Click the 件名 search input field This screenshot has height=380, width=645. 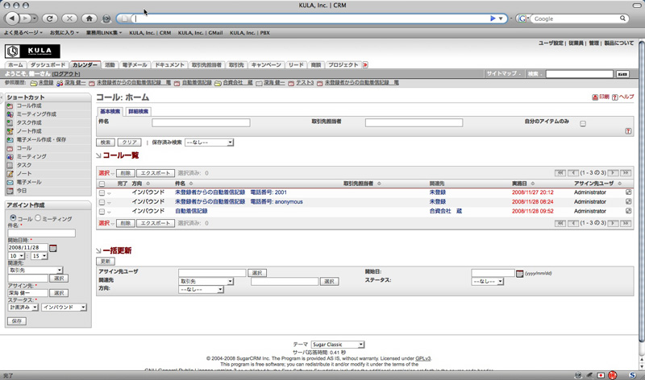point(201,122)
